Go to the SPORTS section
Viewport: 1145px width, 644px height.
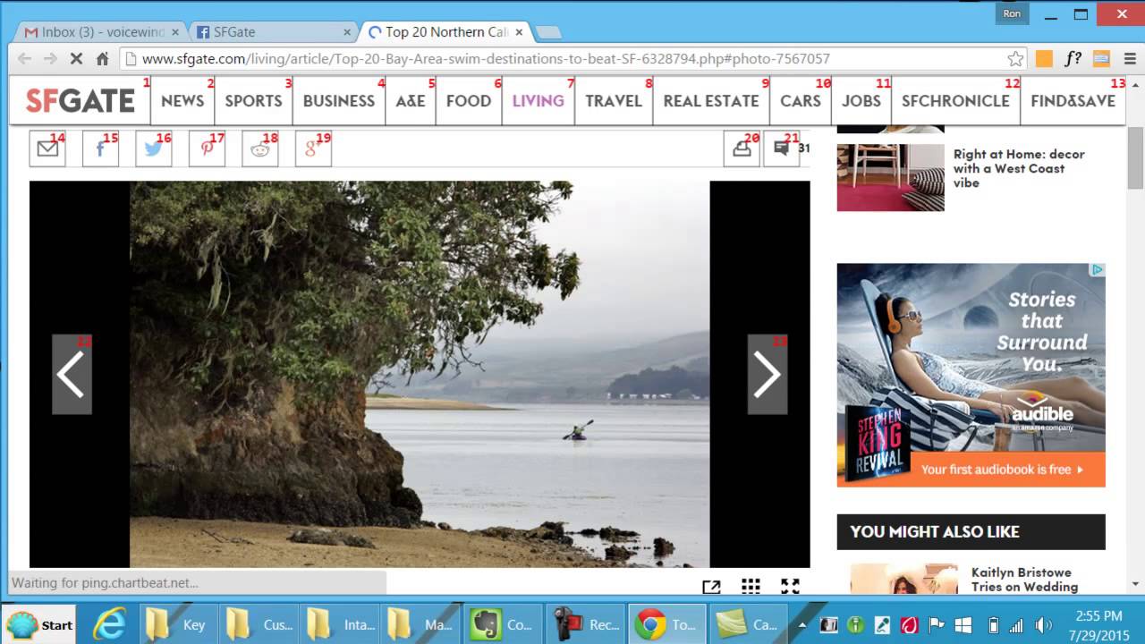click(x=253, y=100)
